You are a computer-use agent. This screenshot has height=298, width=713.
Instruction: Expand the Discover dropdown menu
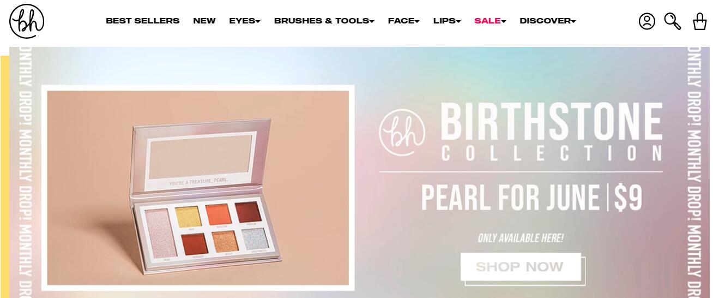click(547, 21)
